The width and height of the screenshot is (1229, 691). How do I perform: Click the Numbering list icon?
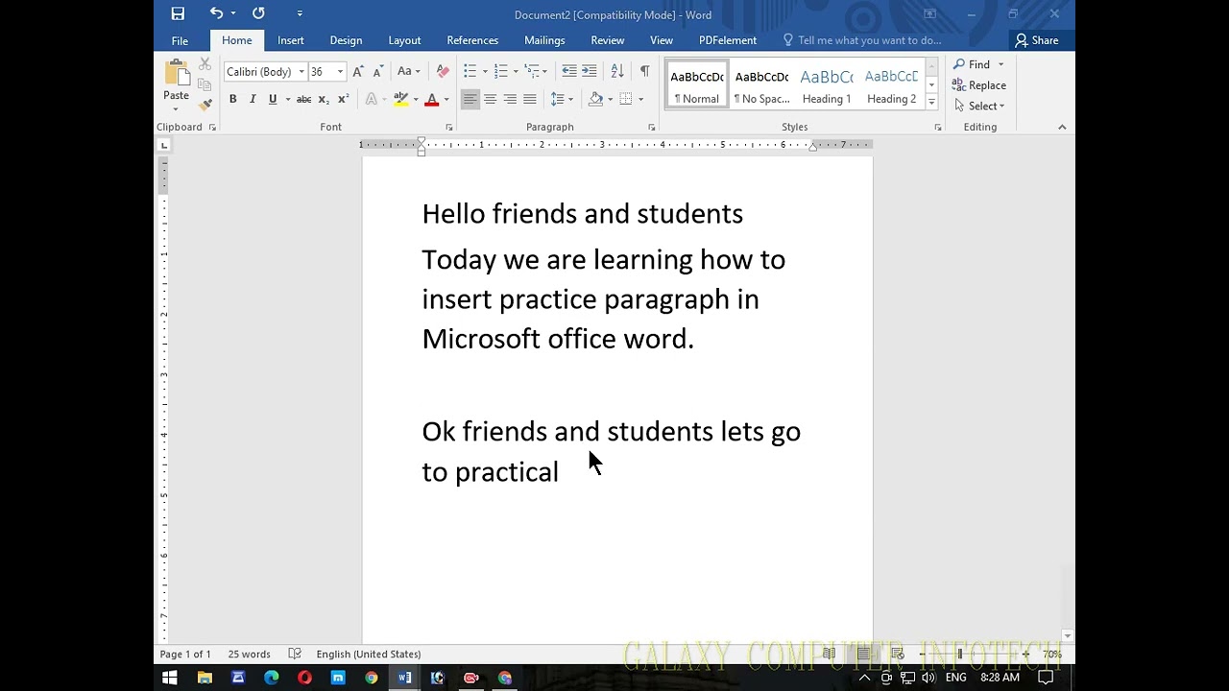click(x=500, y=72)
